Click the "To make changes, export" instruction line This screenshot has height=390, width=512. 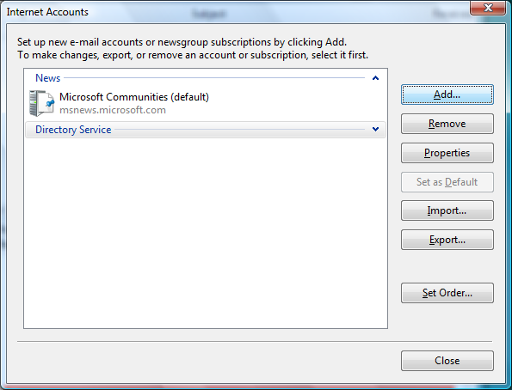[x=193, y=55]
